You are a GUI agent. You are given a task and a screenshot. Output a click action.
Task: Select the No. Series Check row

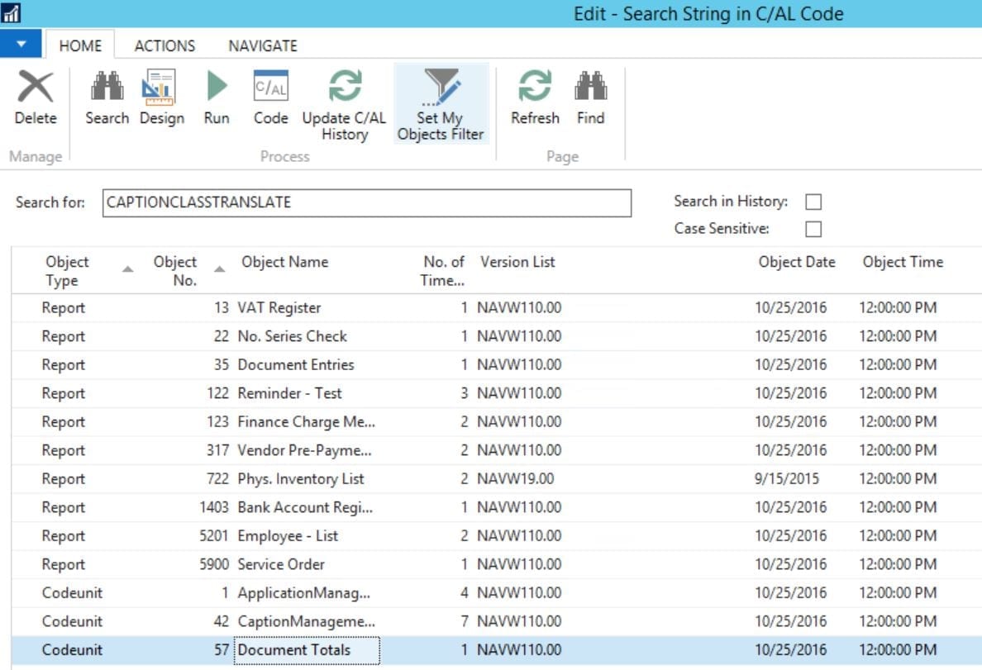[x=497, y=336]
